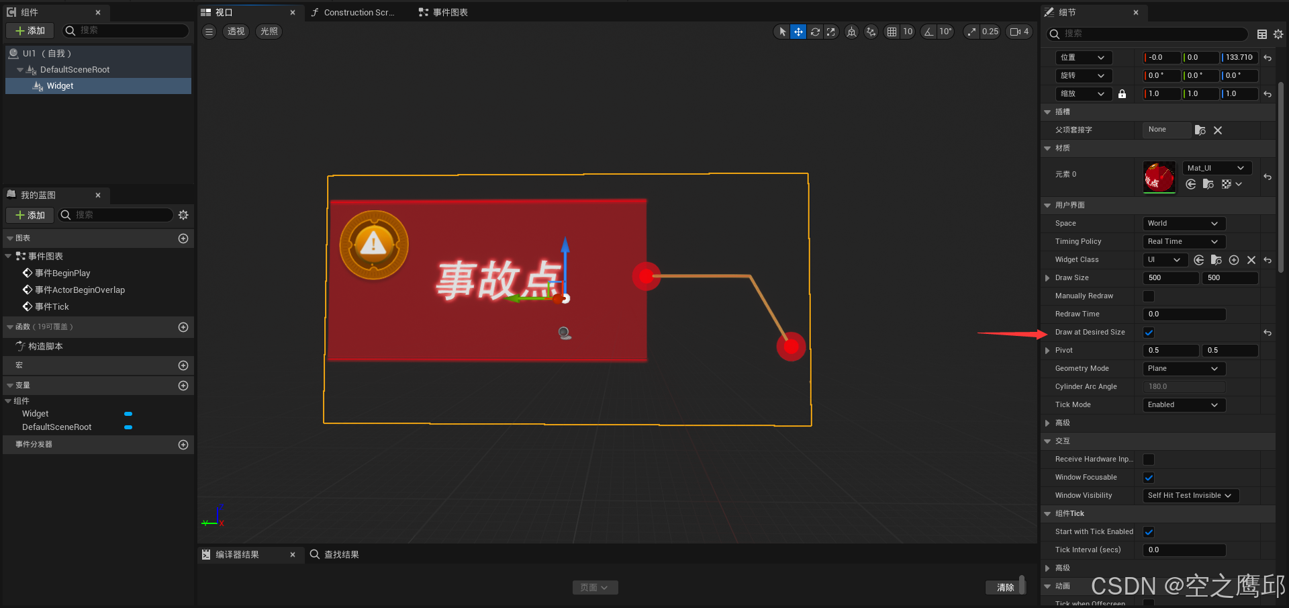The width and height of the screenshot is (1289, 608).
Task: Switch to the pointer Select tool
Action: 781,32
